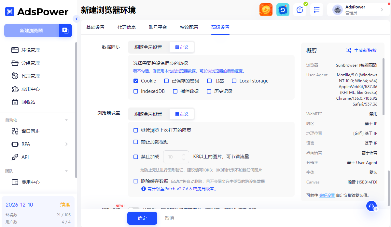The width and height of the screenshot is (391, 227).
Task: Open the 代理信息 tab
Action: pyautogui.click(x=126, y=27)
